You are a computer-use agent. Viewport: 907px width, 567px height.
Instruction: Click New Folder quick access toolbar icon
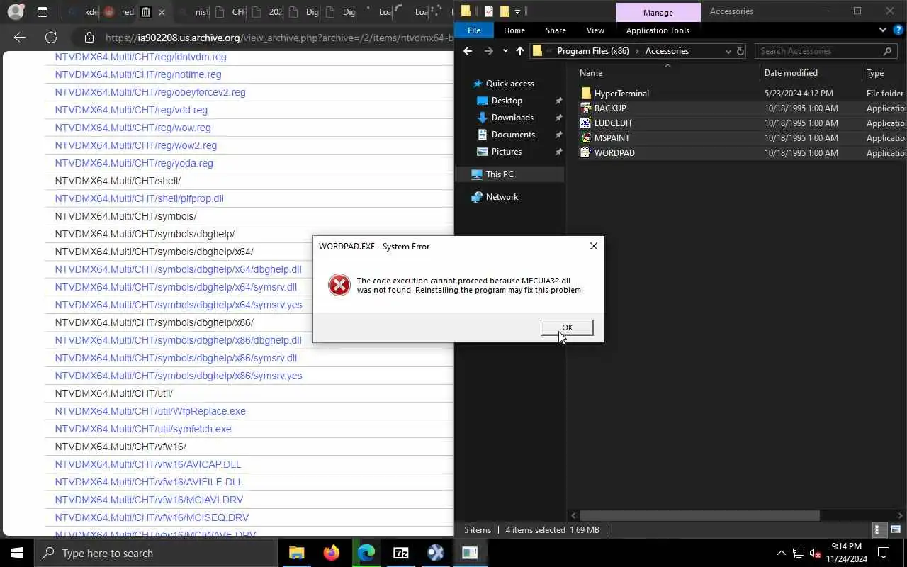click(505, 11)
